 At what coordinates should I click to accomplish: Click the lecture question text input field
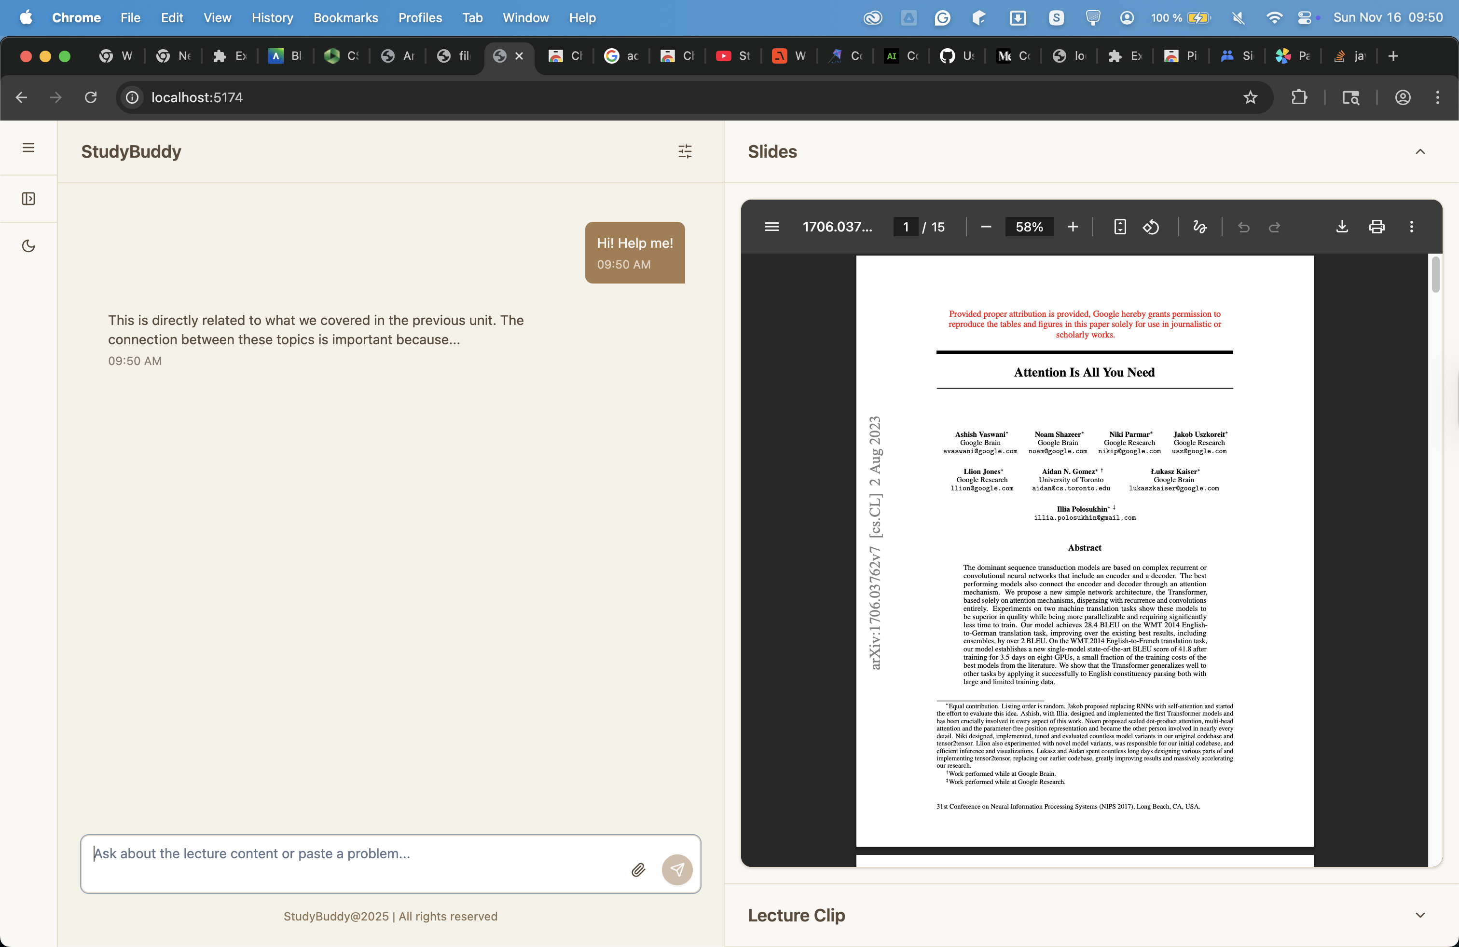click(356, 854)
